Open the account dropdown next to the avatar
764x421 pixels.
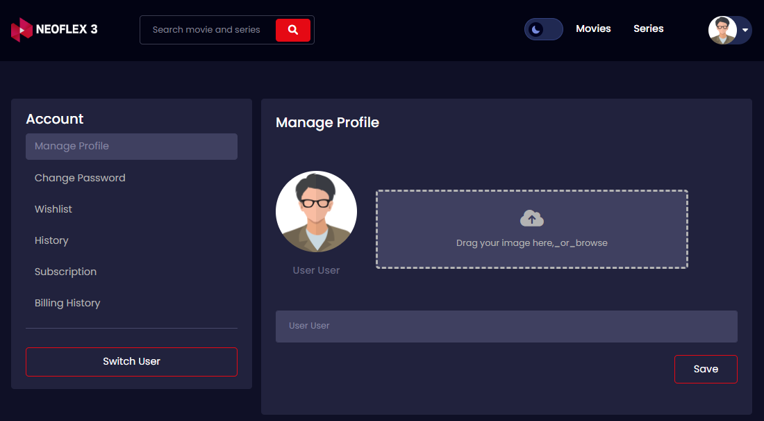(x=746, y=30)
